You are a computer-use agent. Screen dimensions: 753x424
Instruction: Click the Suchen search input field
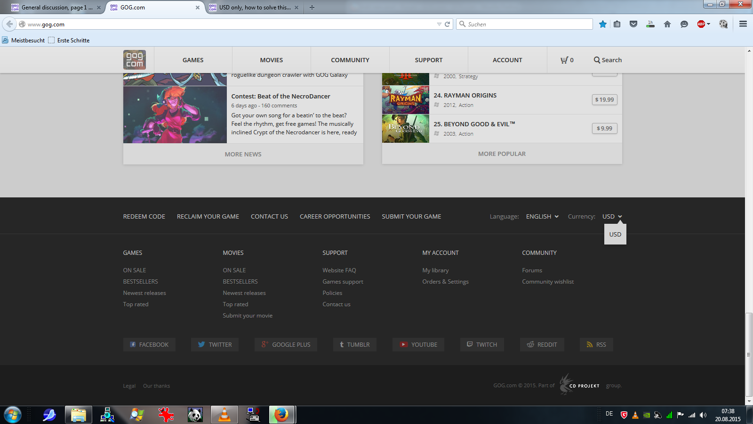[524, 24]
